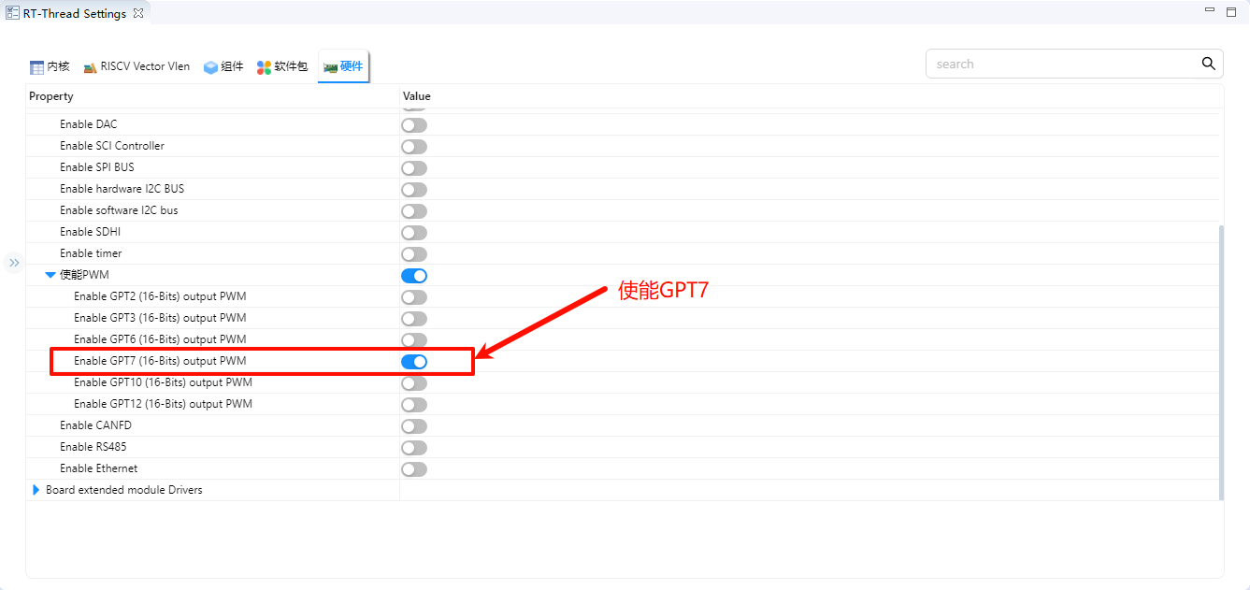Enable the CANFD toggle switch
This screenshot has height=590, width=1250.
(x=414, y=426)
